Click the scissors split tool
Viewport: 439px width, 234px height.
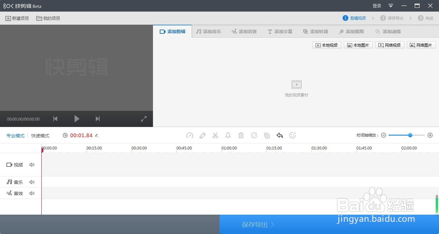pyautogui.click(x=215, y=135)
